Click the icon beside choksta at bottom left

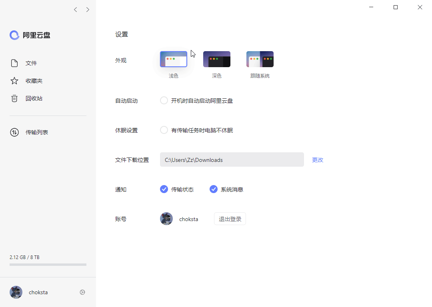tap(82, 292)
